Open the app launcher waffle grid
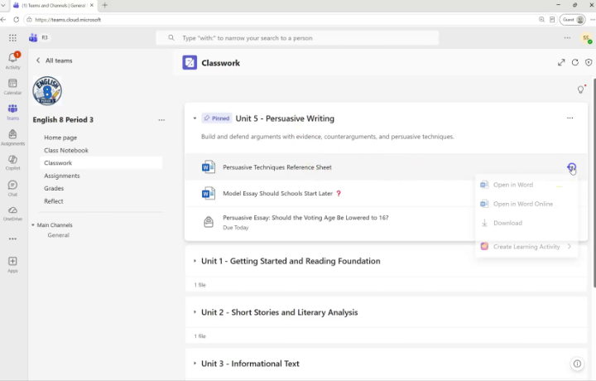The image size is (596, 381). [12, 37]
